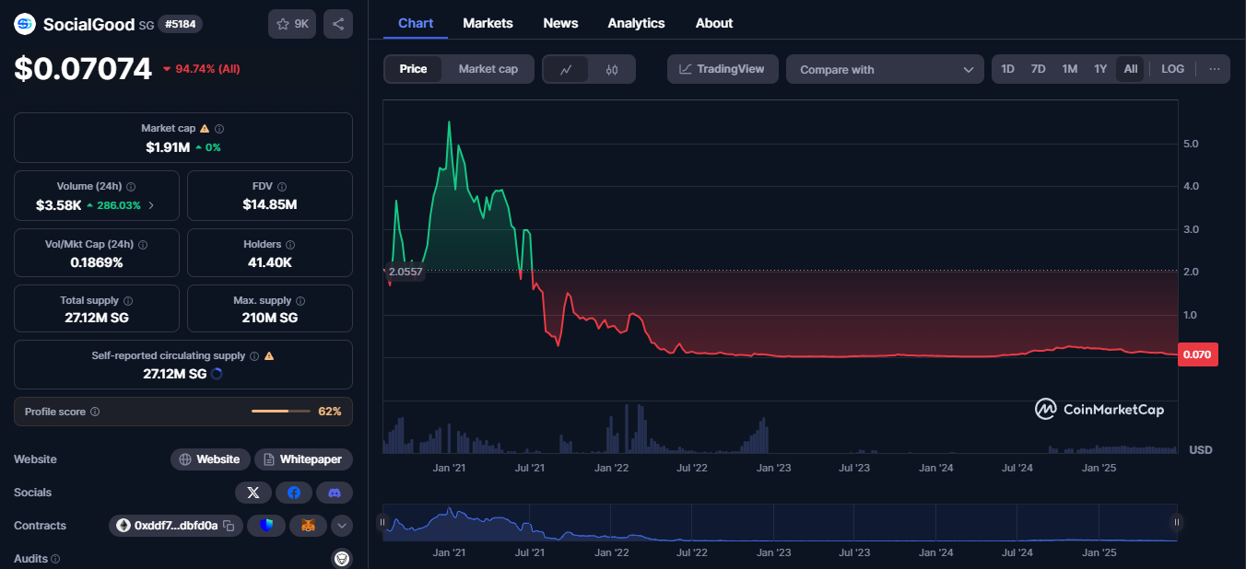1246x569 pixels.
Task: Set chart range to 1M
Action: [x=1069, y=69]
